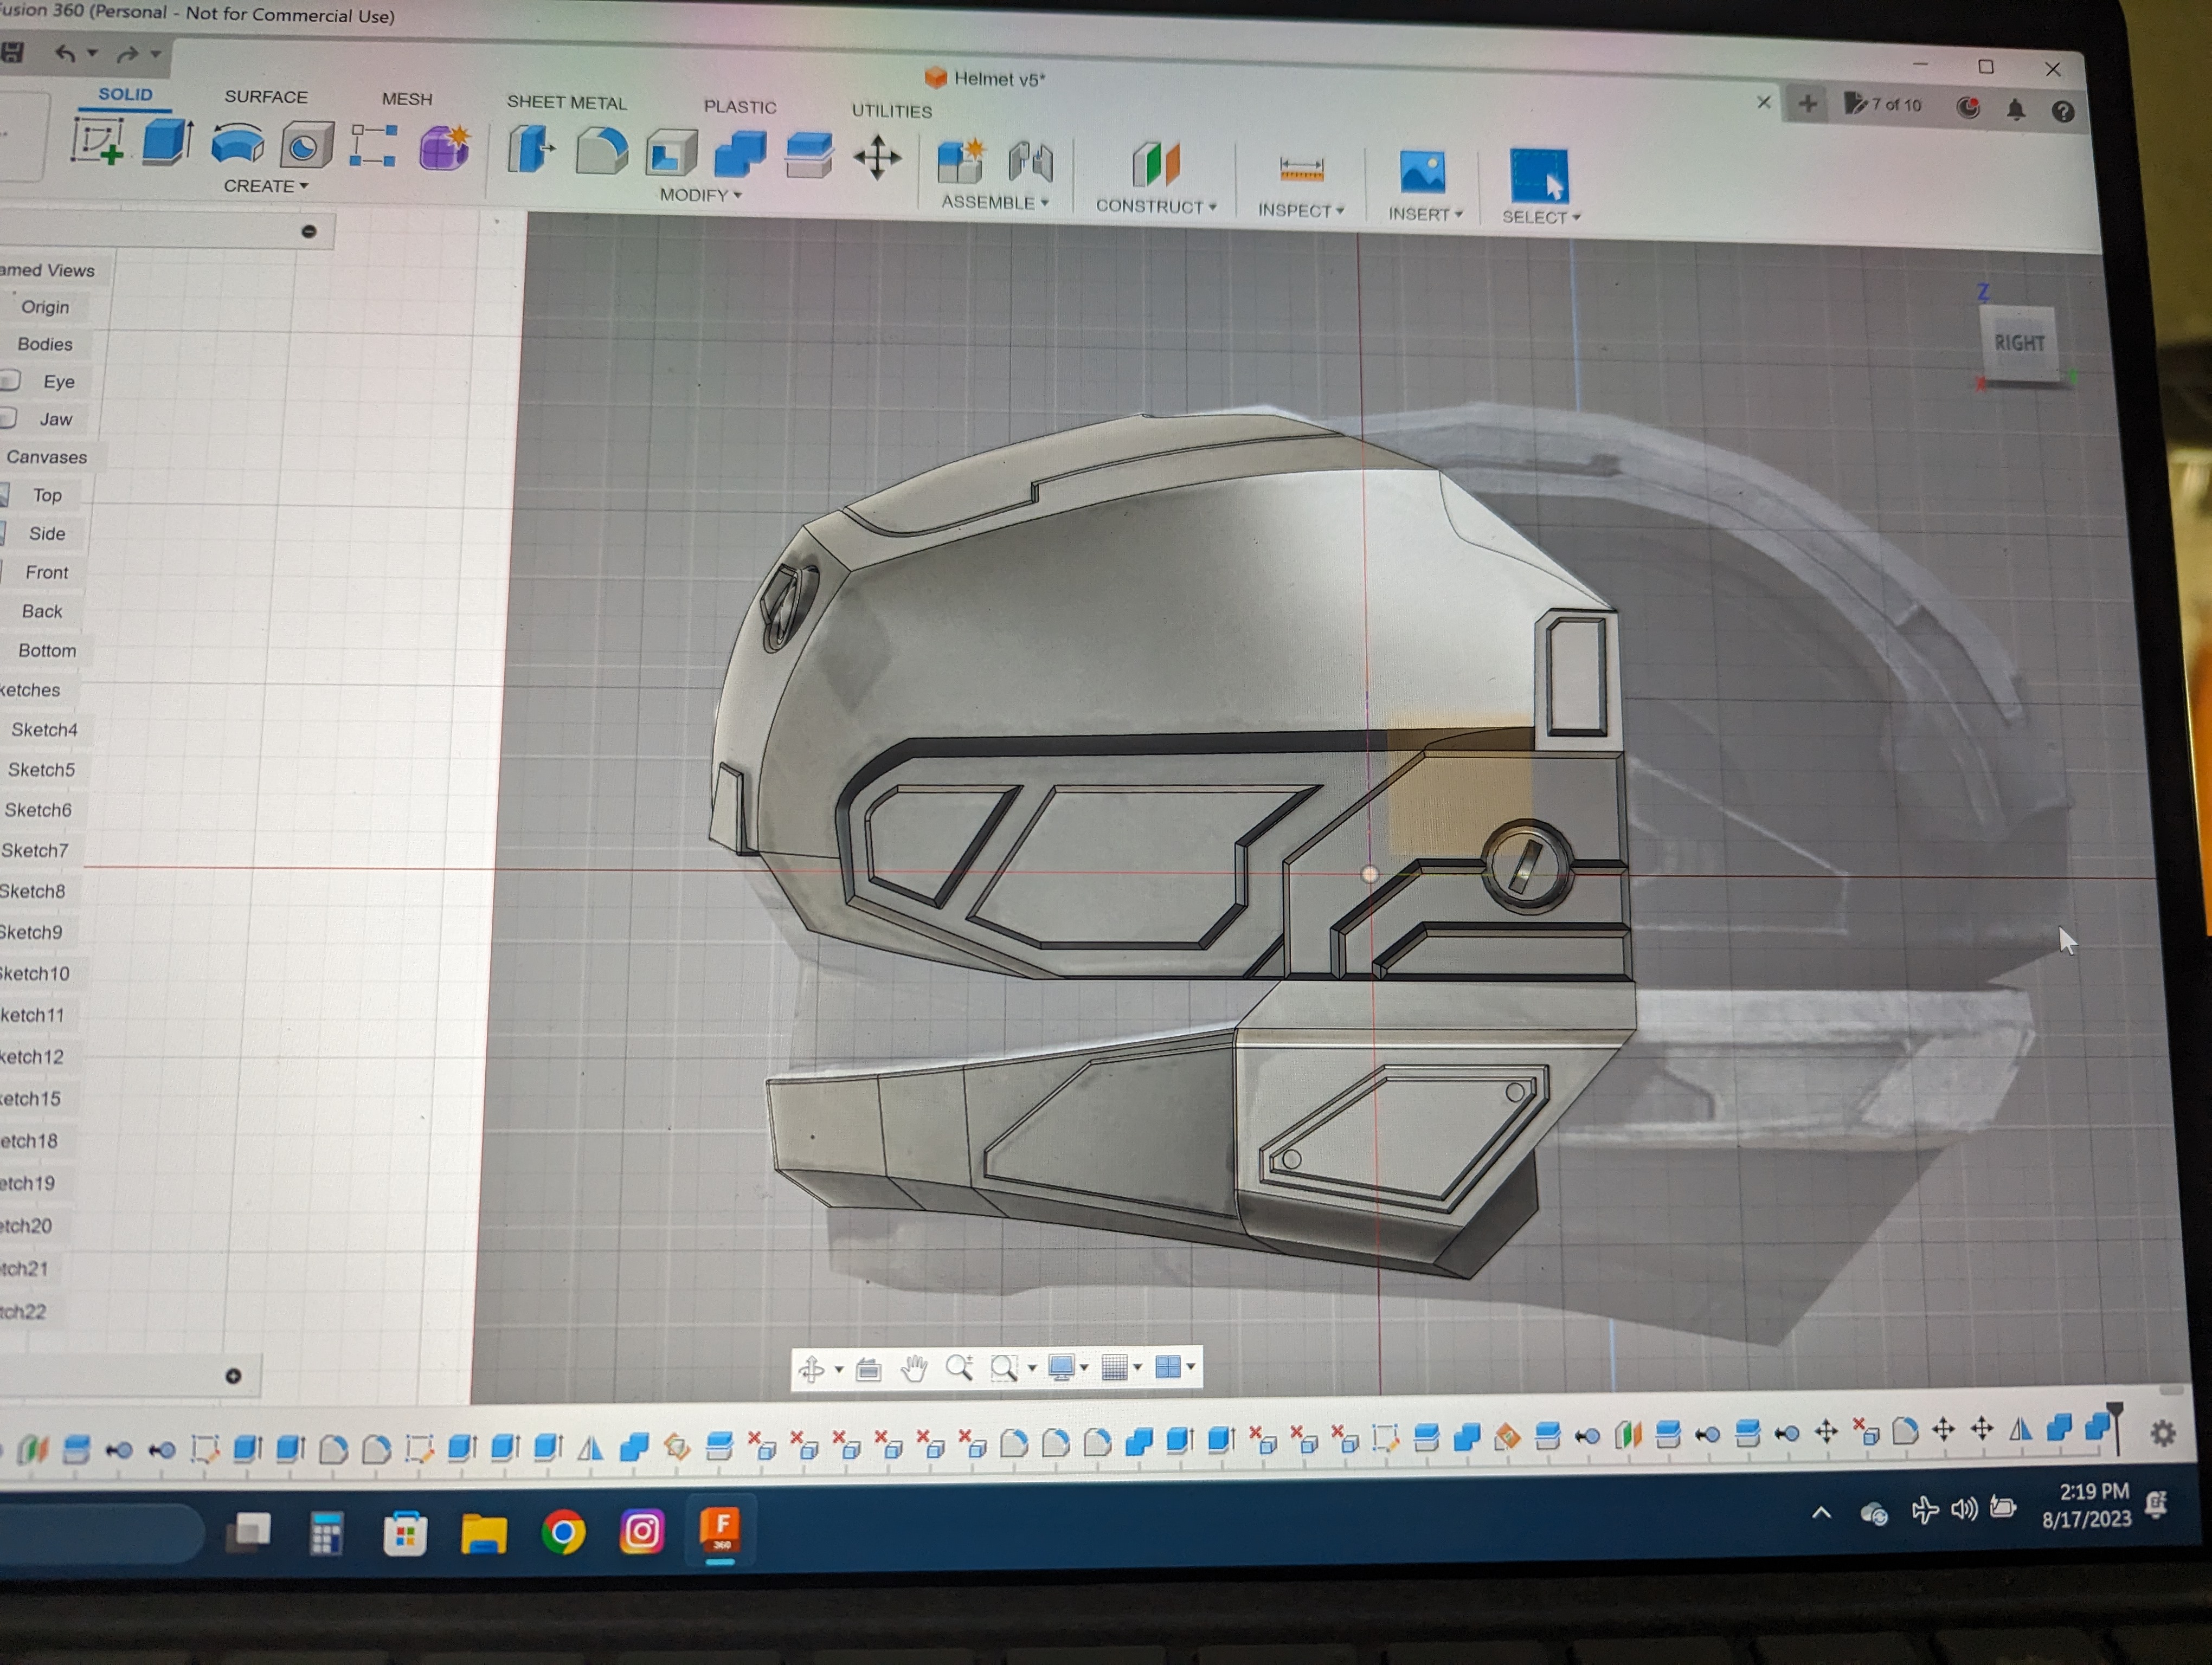Switch to the SHEET METAL tab
The image size is (2212, 1665).
(x=566, y=102)
